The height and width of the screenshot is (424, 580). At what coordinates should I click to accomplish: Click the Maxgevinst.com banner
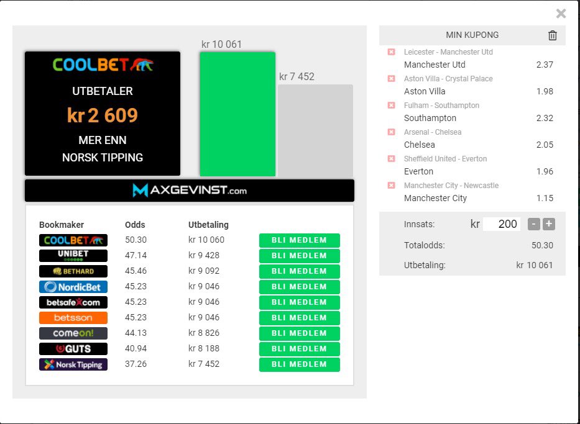point(190,191)
